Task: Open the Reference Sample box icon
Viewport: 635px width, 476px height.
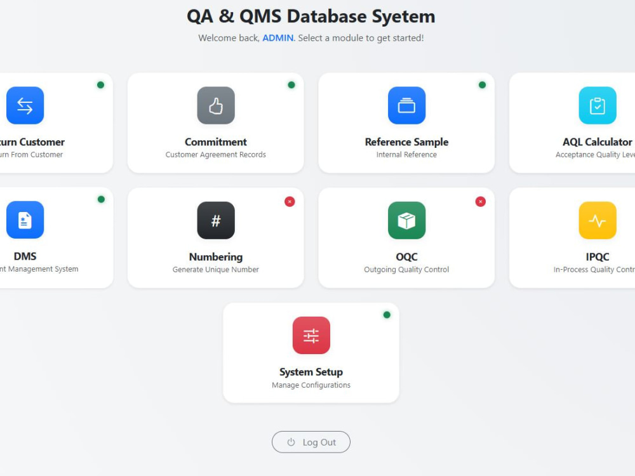Action: tap(406, 105)
